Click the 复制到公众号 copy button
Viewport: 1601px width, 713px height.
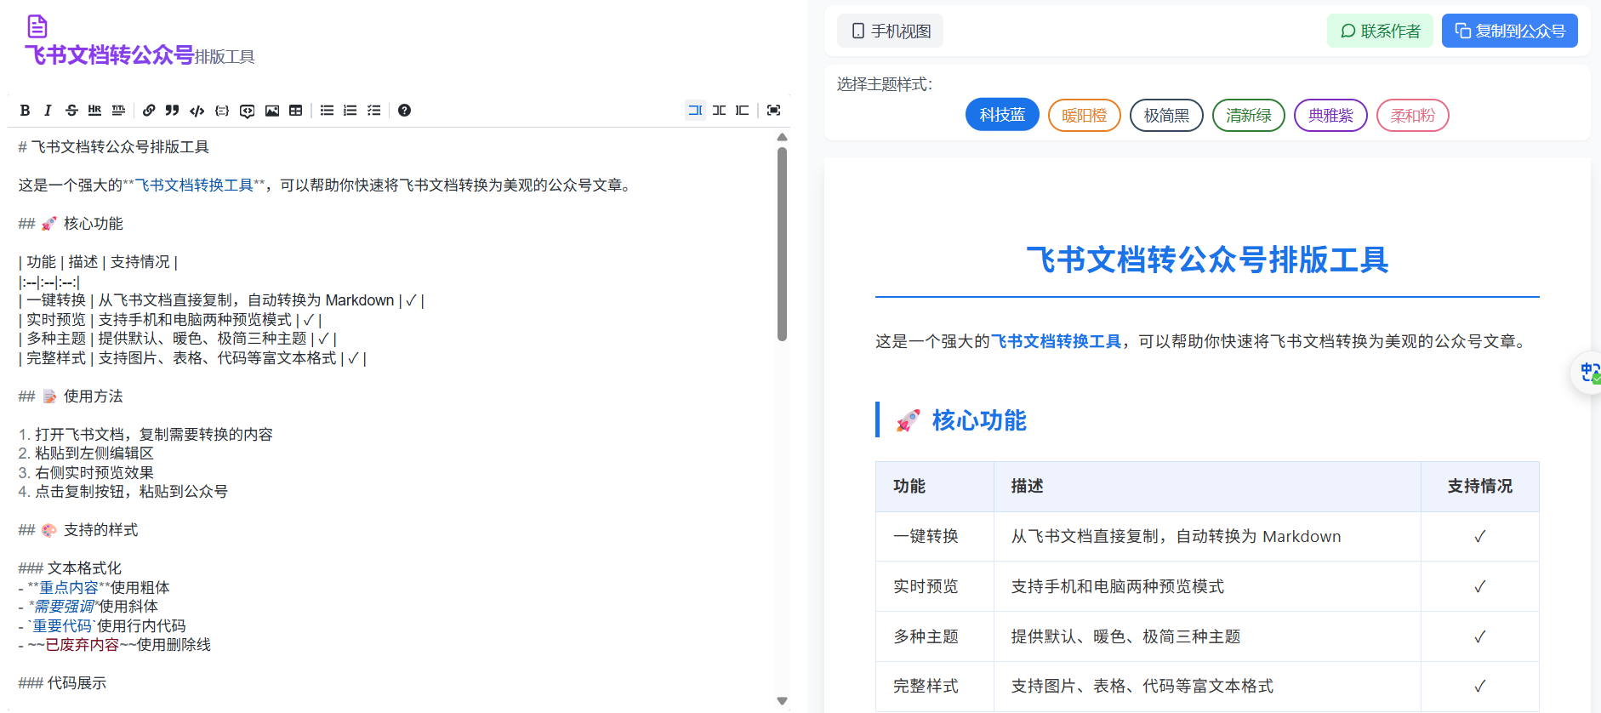click(1510, 31)
